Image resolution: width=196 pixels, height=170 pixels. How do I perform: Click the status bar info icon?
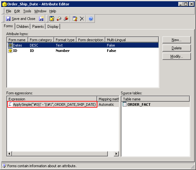click(4, 166)
